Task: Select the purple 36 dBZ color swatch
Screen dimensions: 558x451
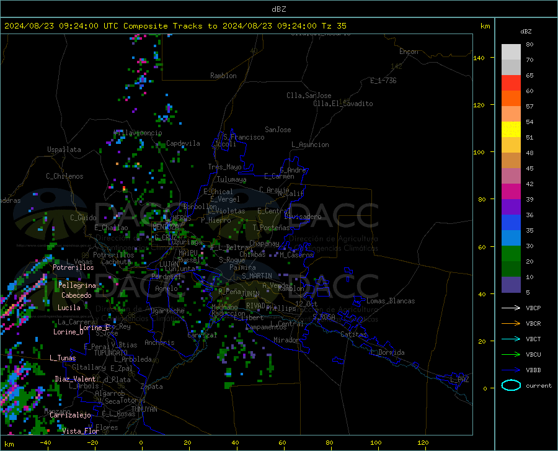Action: (x=511, y=207)
